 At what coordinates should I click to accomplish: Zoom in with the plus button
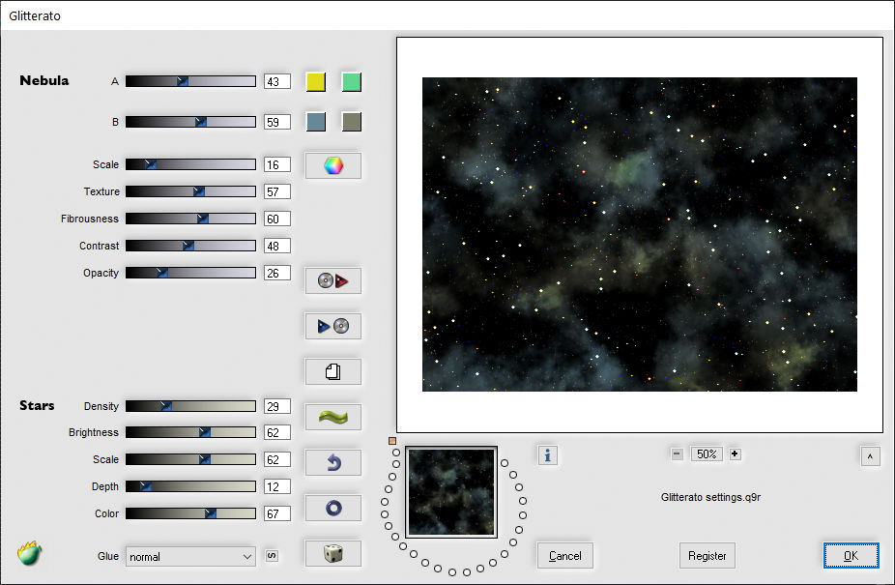(x=735, y=454)
